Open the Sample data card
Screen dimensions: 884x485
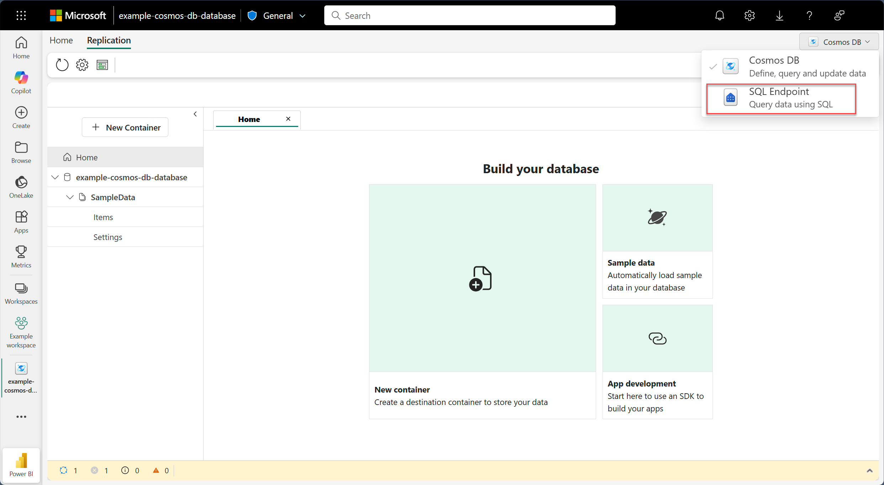coord(657,241)
